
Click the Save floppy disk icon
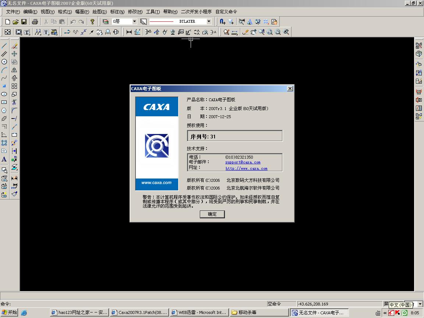24,22
